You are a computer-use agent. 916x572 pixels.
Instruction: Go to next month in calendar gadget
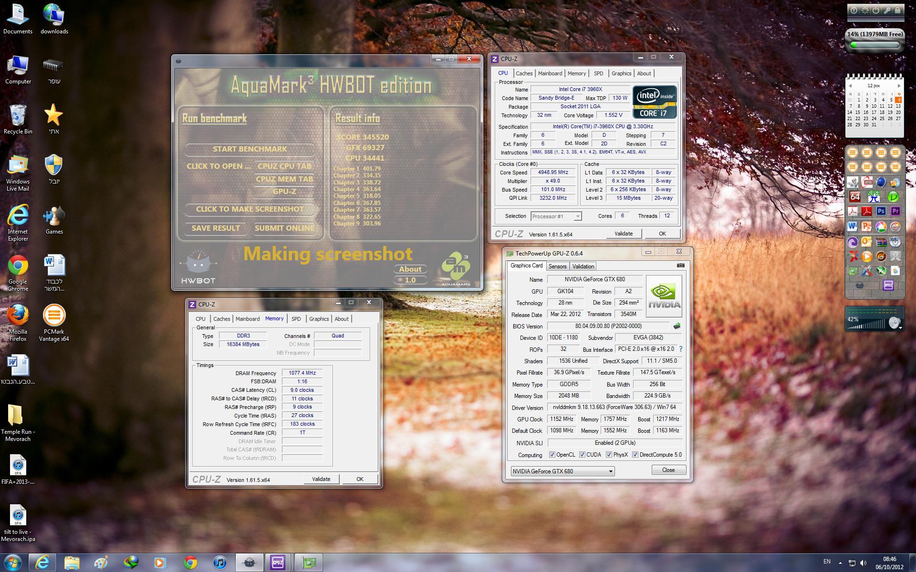point(899,86)
